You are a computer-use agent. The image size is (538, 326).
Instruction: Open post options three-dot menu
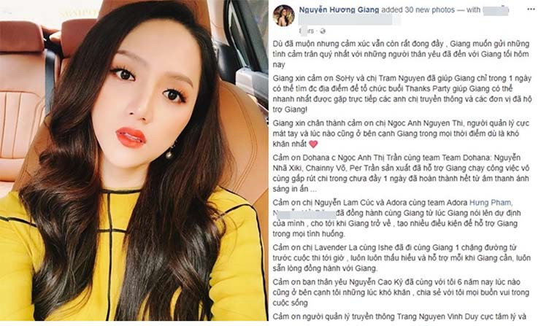[531, 9]
